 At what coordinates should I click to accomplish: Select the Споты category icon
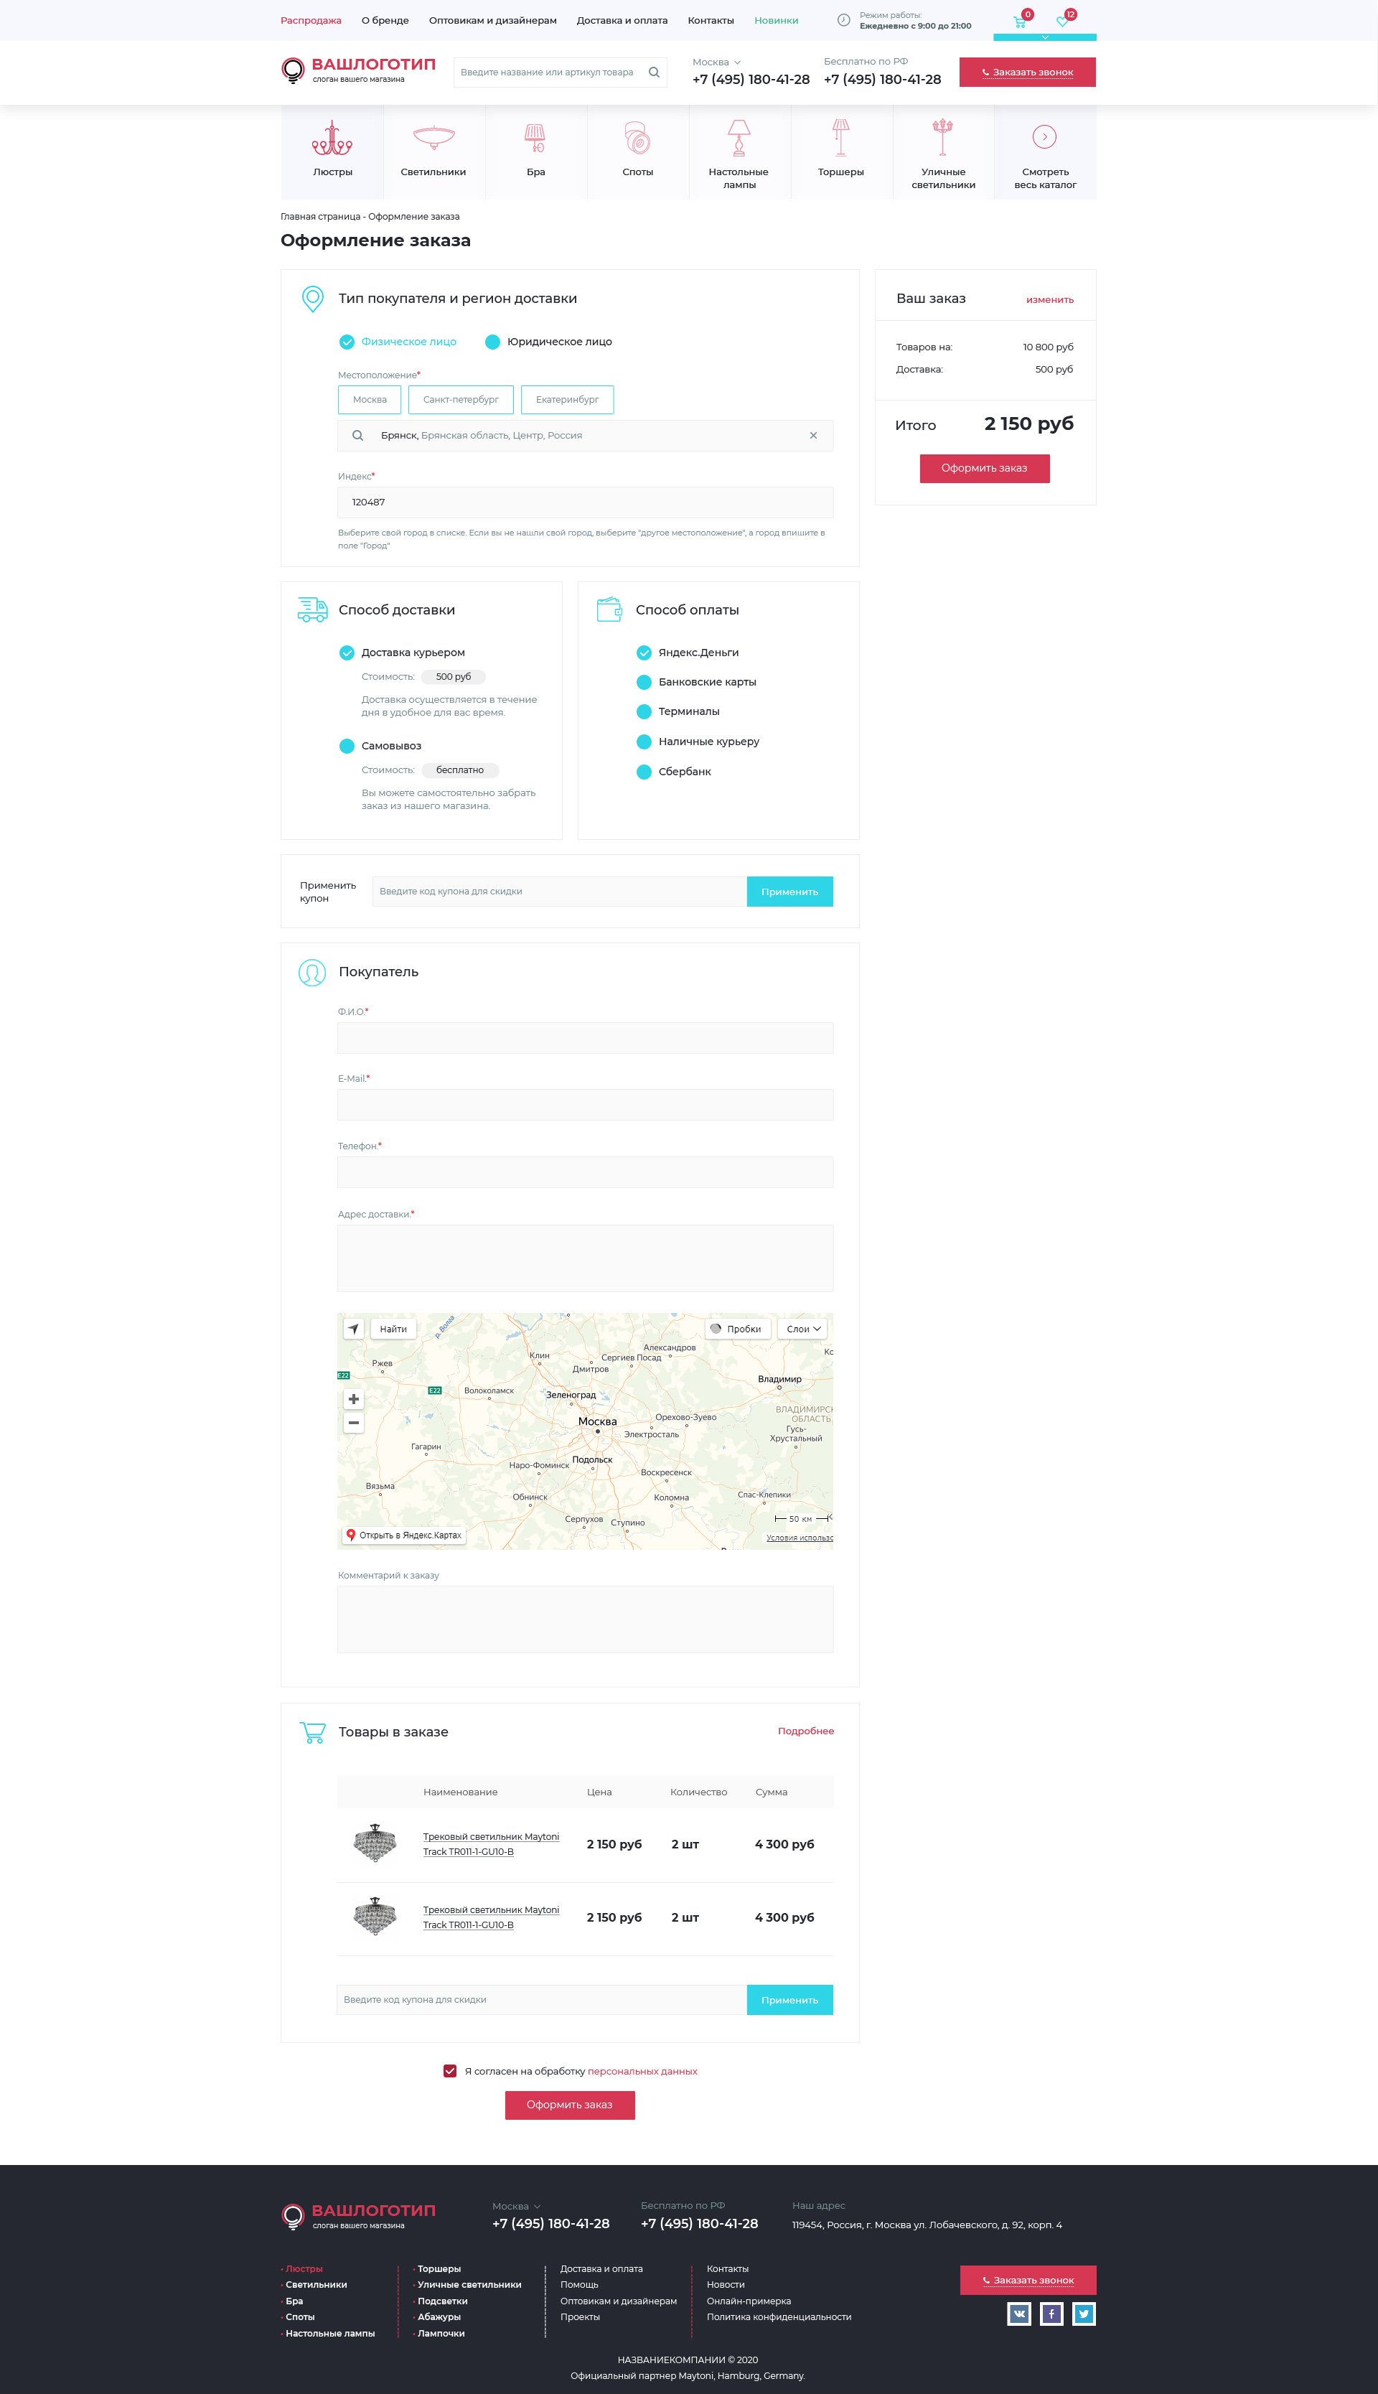(x=637, y=139)
